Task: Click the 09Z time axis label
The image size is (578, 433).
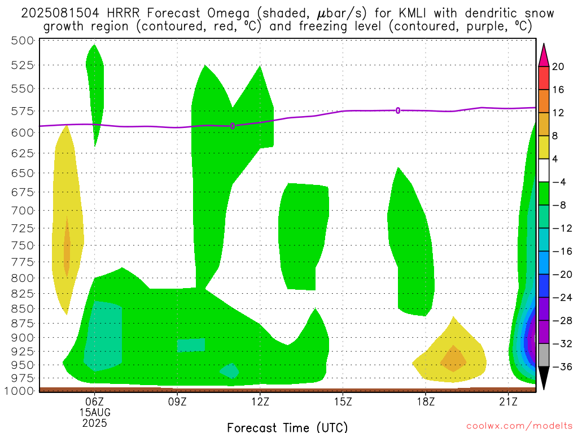Action: tap(177, 401)
